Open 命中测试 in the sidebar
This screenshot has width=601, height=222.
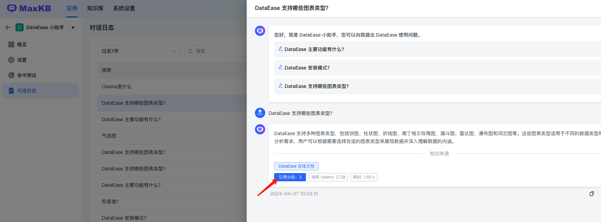click(x=40, y=75)
